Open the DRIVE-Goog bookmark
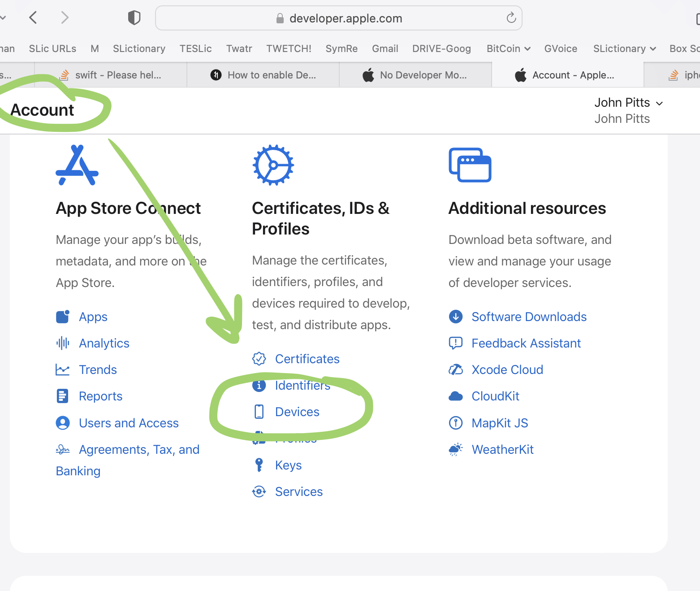This screenshot has width=700, height=591. pos(441,48)
